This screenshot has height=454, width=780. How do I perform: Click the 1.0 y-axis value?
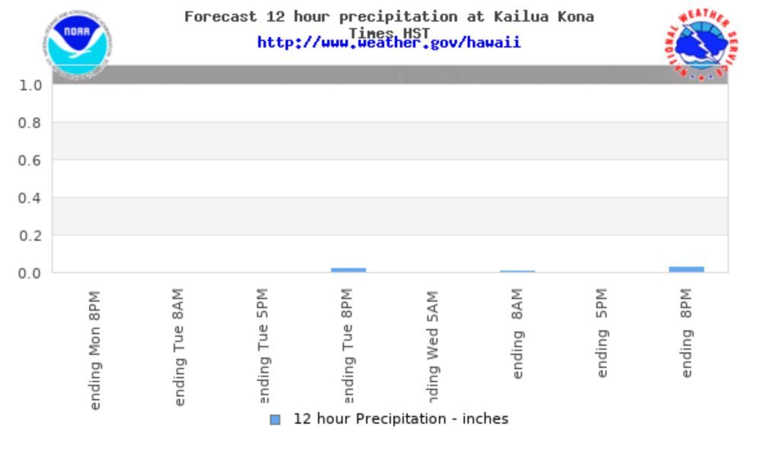(30, 85)
